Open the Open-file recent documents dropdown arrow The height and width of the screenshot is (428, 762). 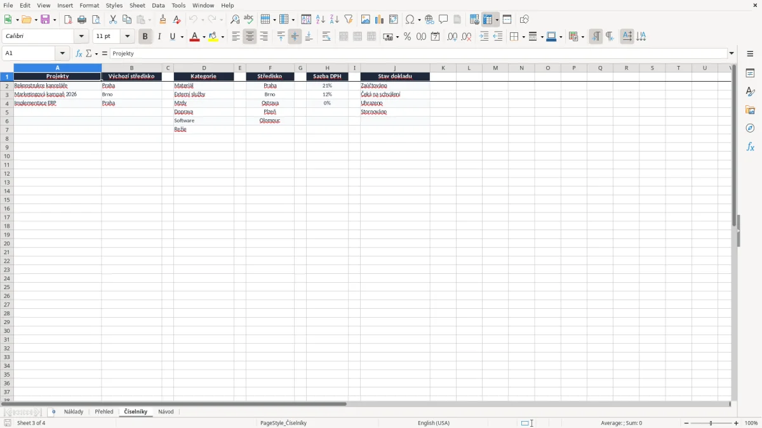(x=36, y=20)
